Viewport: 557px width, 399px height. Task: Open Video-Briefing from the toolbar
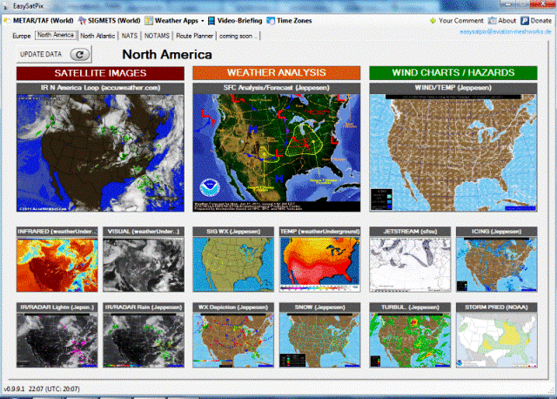tap(240, 21)
